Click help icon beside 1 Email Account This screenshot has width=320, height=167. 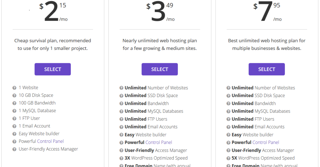click(14, 126)
